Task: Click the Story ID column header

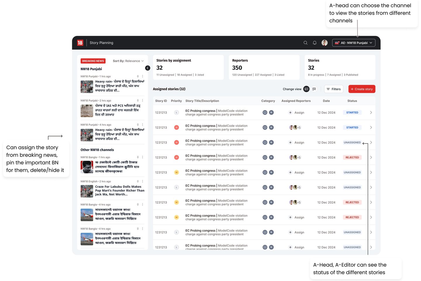Action: coord(161,101)
